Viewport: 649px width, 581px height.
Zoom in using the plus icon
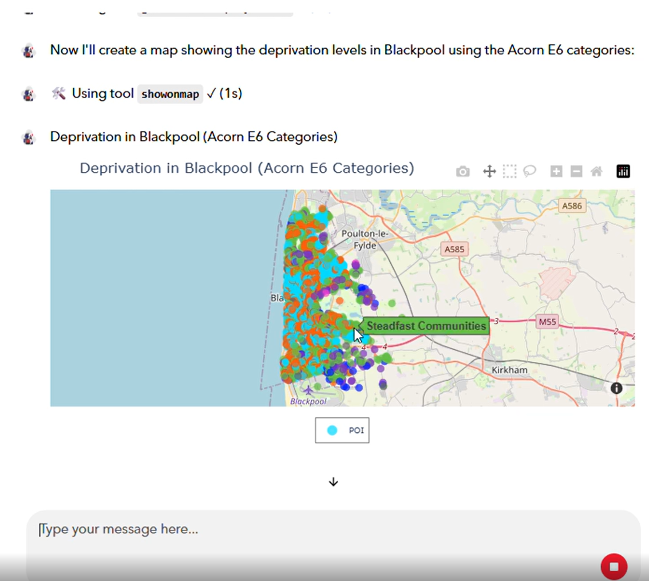[x=556, y=171]
